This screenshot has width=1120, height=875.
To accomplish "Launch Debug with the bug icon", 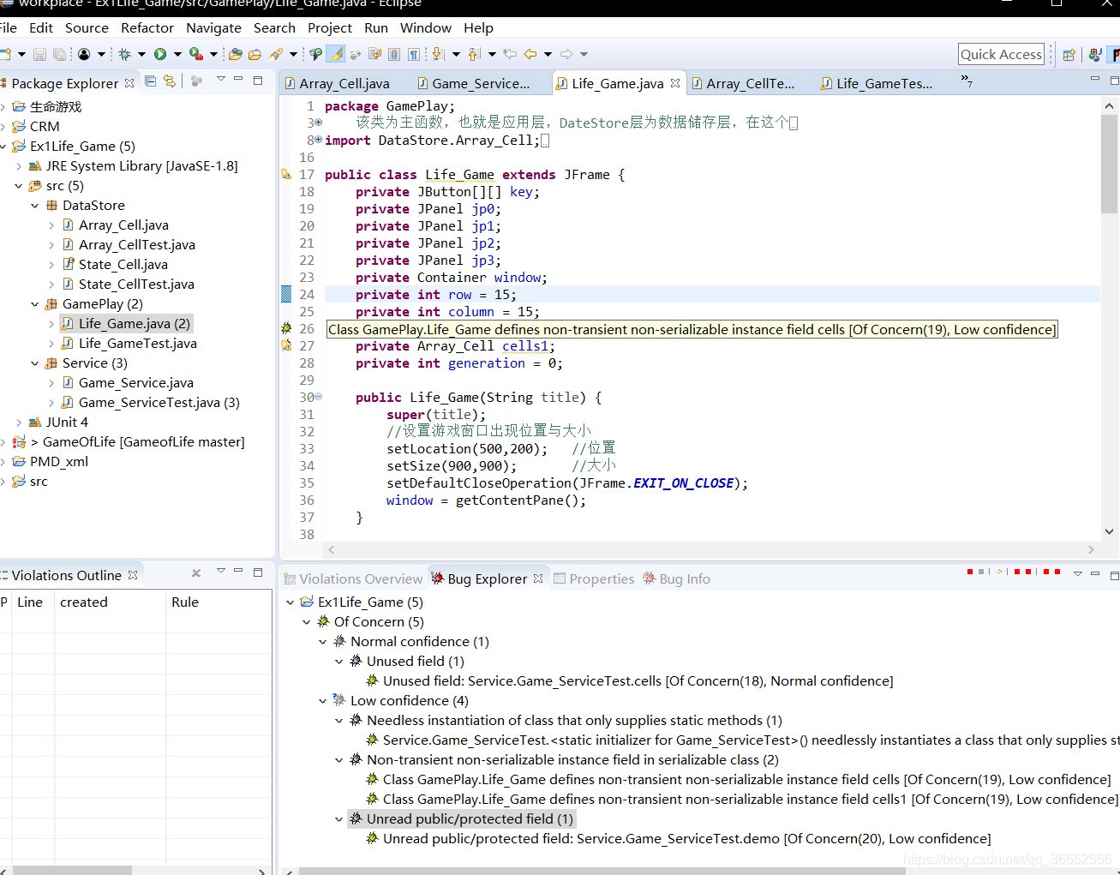I will [125, 54].
